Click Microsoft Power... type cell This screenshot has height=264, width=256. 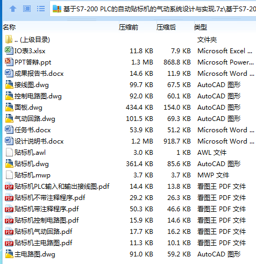(x=225, y=62)
